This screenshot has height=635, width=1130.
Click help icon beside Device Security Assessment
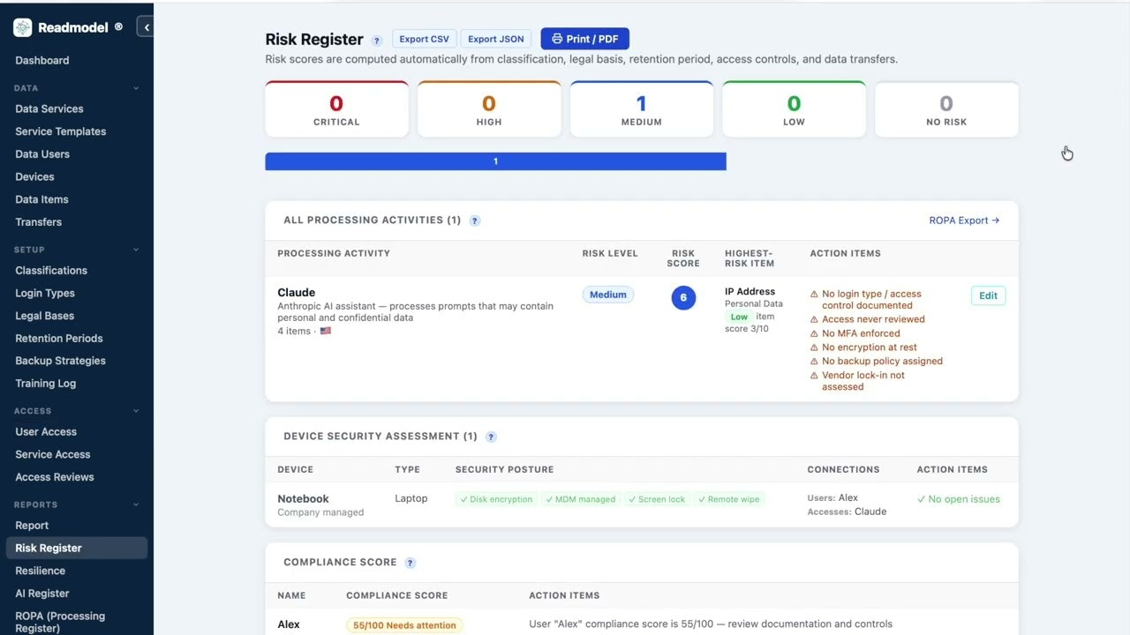point(492,437)
